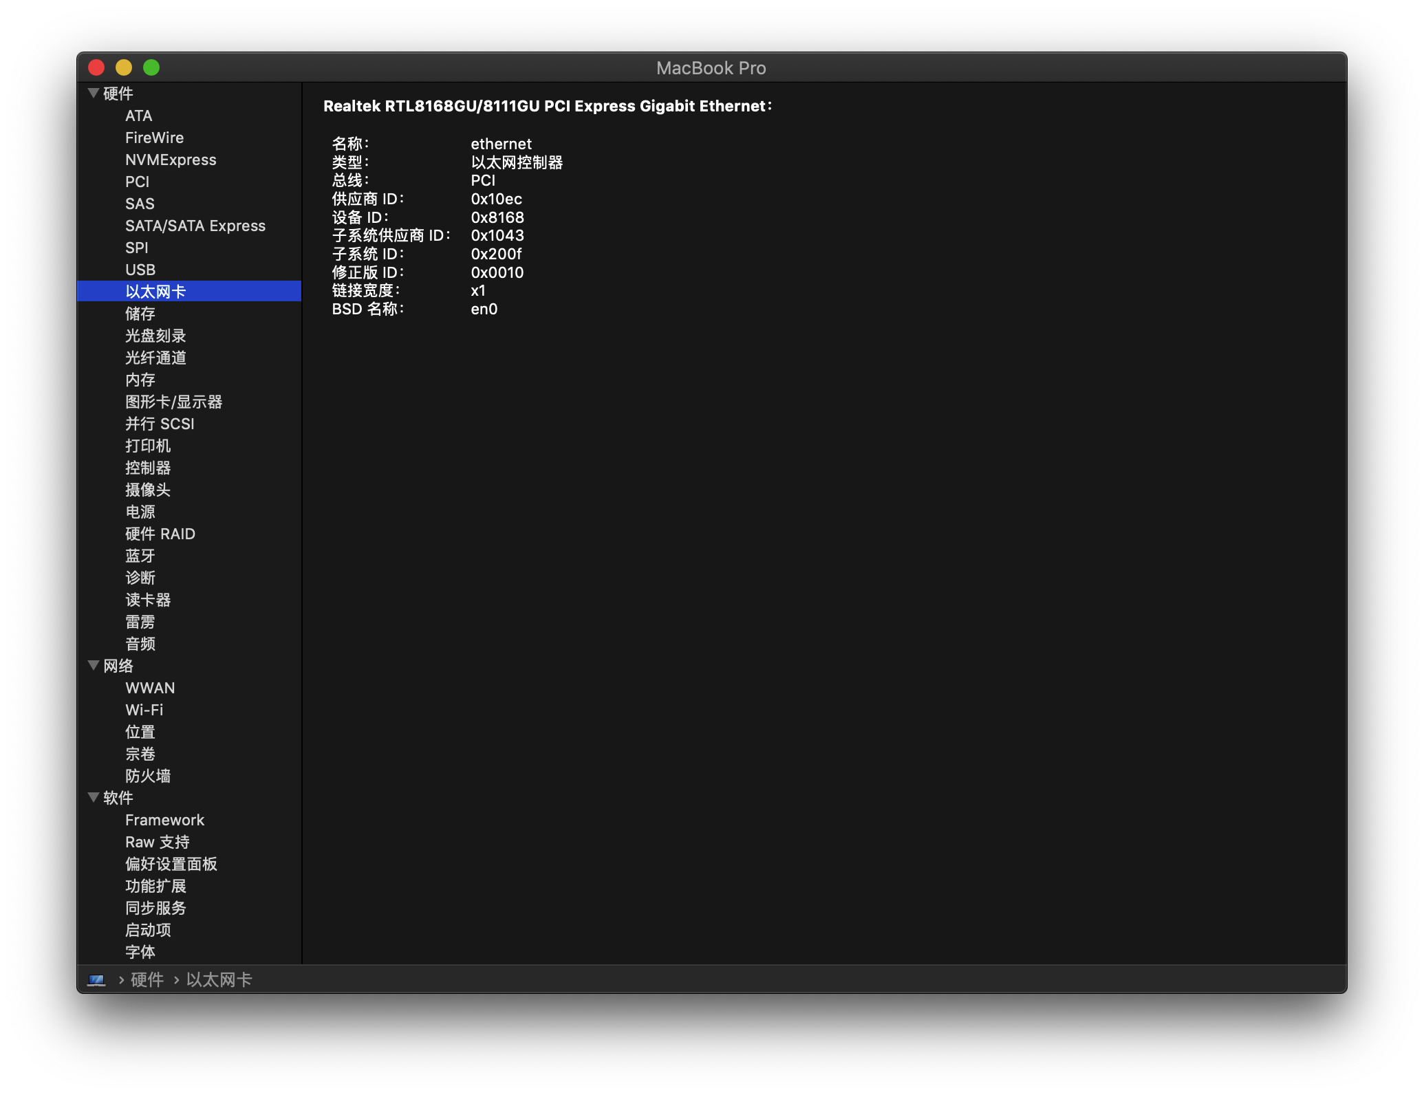The height and width of the screenshot is (1095, 1424).
Task: Click the yellow minimize window button
Action: [124, 67]
